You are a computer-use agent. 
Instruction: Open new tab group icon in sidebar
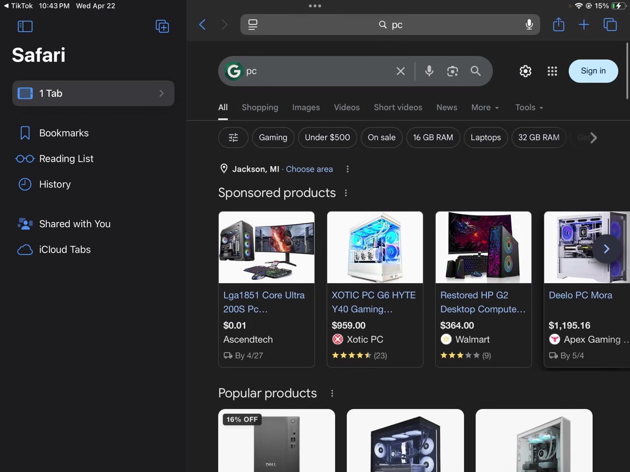(162, 26)
